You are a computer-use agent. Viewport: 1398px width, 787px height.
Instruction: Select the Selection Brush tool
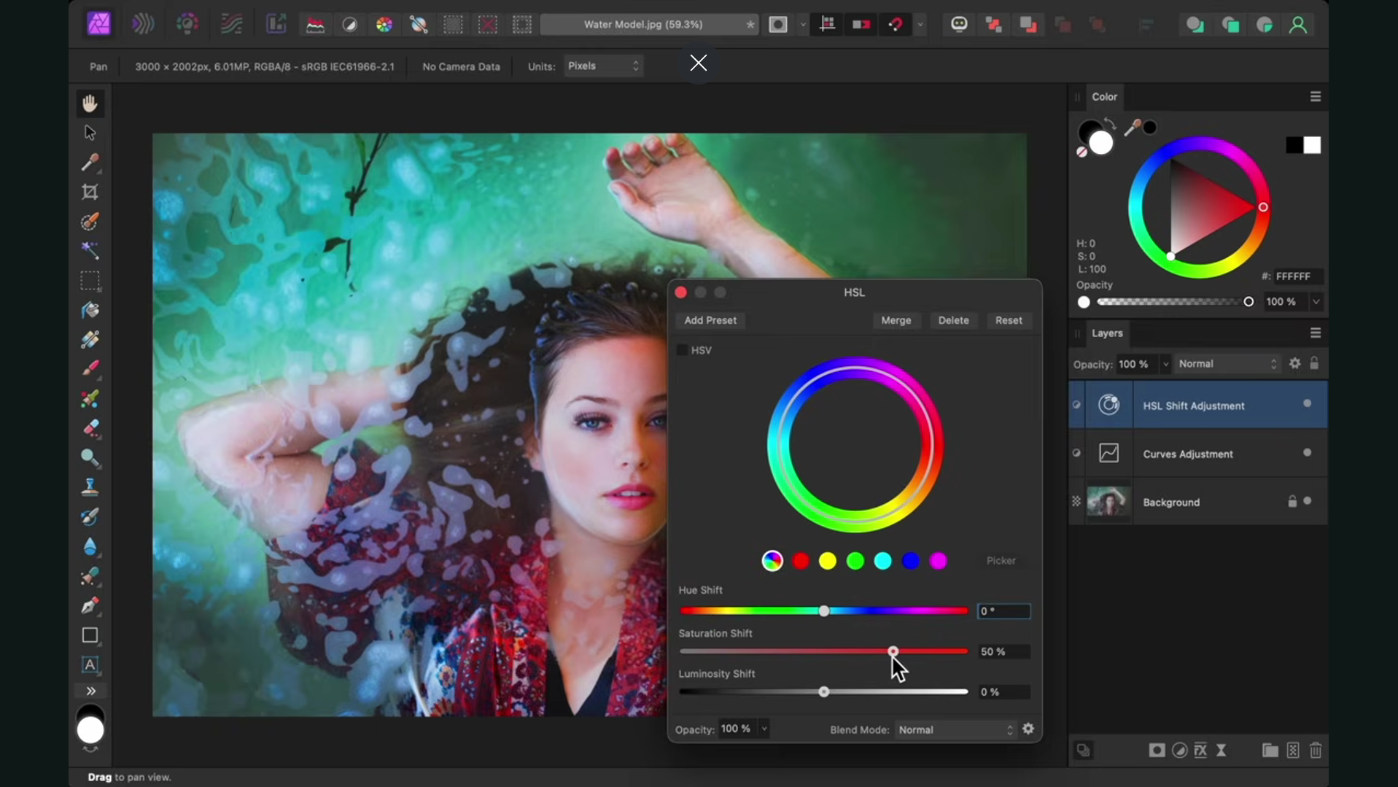tap(90, 222)
